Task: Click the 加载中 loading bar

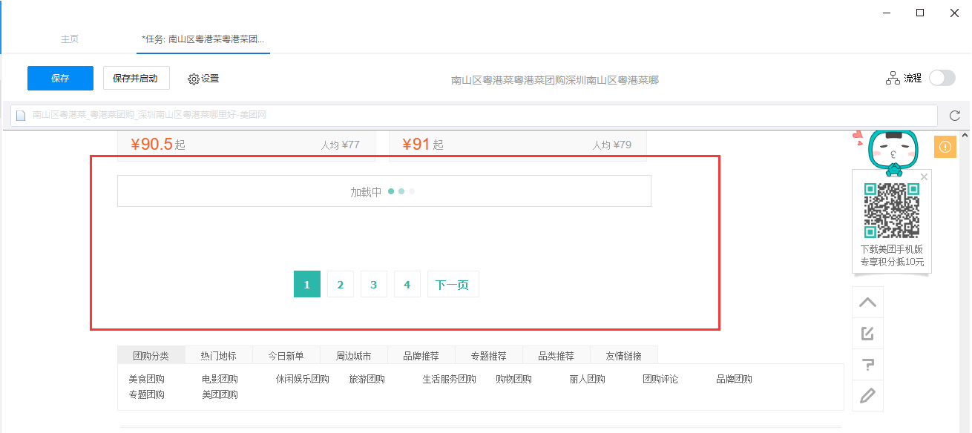Action: pyautogui.click(x=384, y=191)
